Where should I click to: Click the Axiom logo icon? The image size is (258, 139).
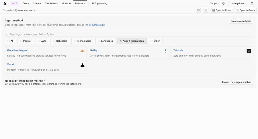point(5,3)
